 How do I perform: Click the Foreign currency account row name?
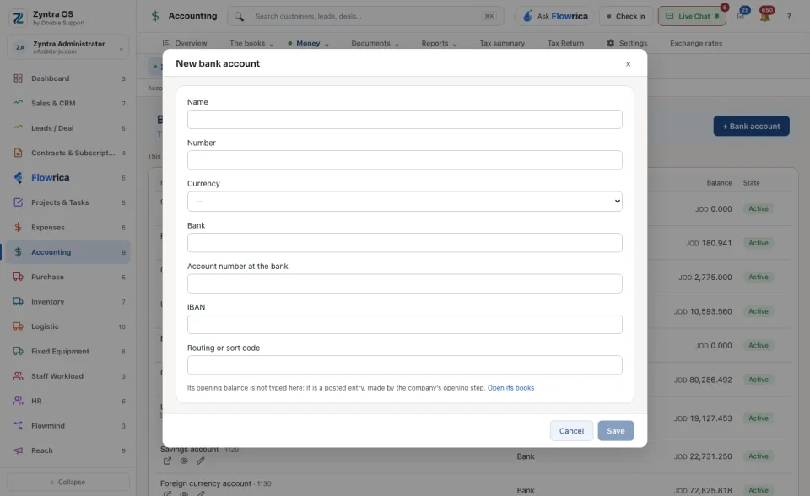pos(206,483)
